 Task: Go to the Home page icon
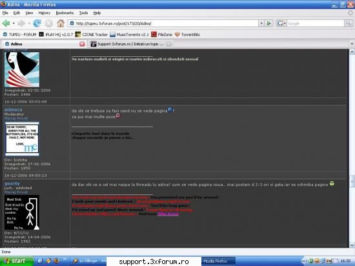tap(61, 23)
